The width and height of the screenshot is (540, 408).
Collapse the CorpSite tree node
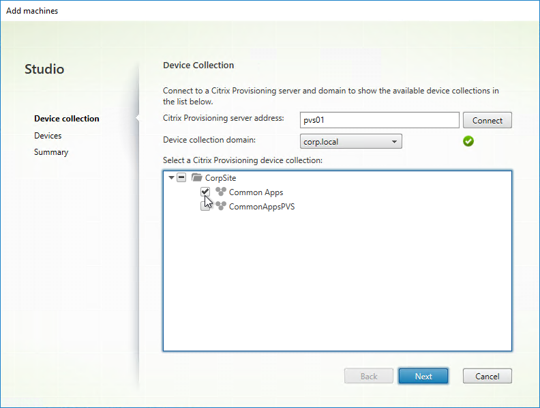click(x=171, y=177)
